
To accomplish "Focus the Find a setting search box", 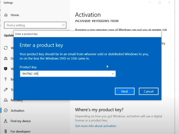I will tap(35, 25).
